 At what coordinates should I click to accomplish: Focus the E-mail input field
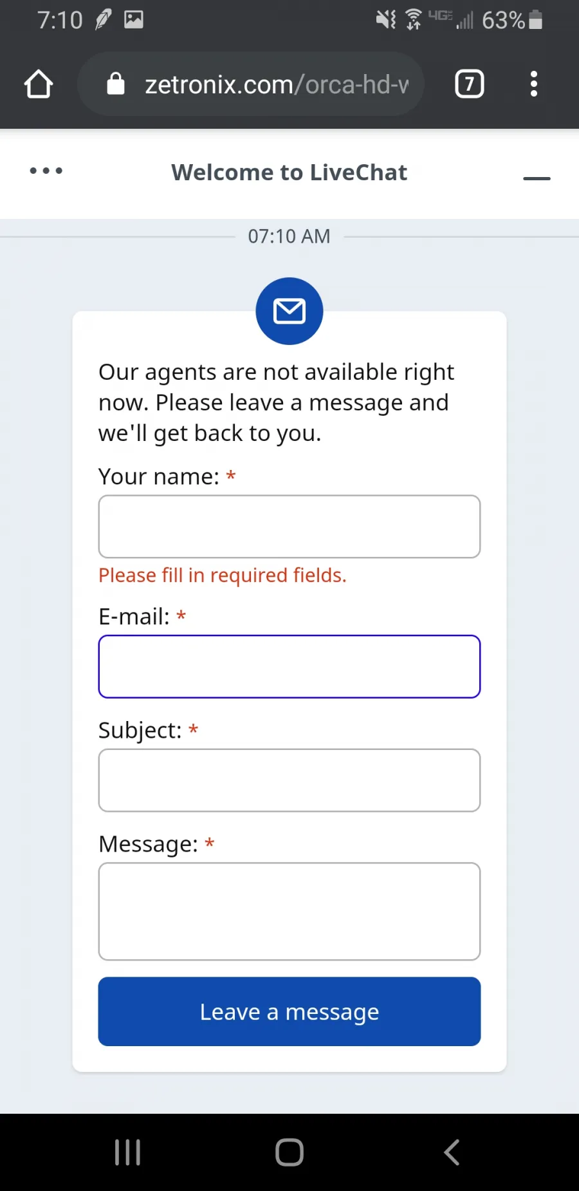tap(289, 667)
